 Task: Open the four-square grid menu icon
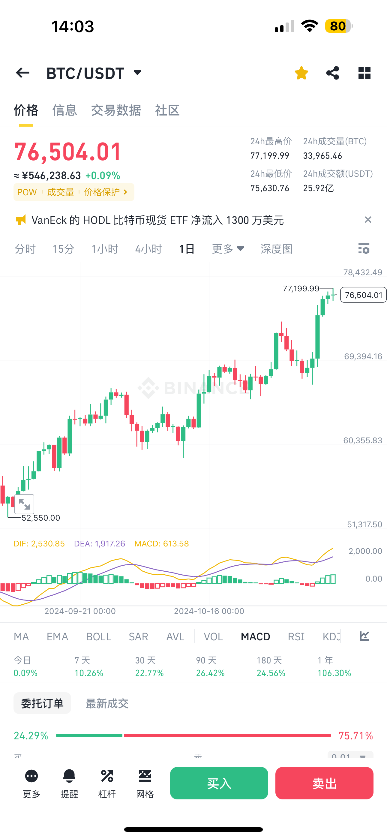pyautogui.click(x=364, y=73)
